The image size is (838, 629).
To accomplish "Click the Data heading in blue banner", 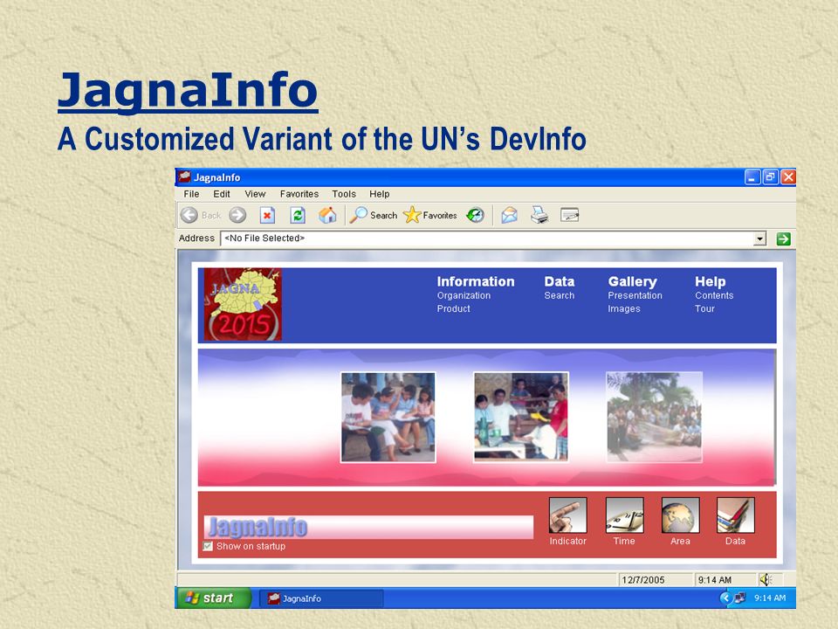I will [559, 281].
